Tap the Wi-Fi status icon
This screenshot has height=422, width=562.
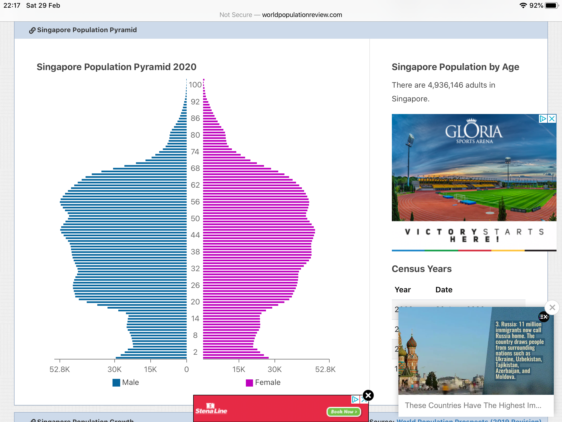pos(523,5)
